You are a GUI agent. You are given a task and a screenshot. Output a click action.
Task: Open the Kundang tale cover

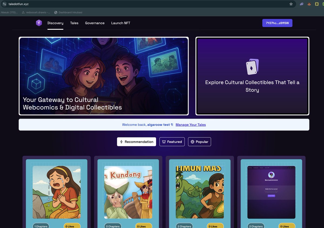click(128, 192)
